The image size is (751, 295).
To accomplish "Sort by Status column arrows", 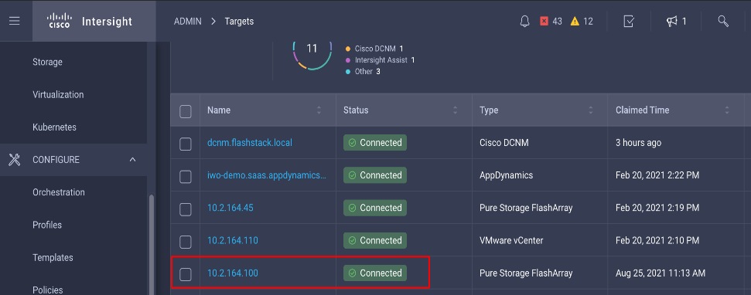I will coord(455,110).
